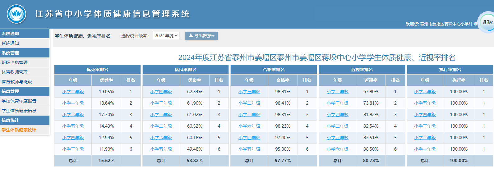The width and height of the screenshot is (494, 169).
Task: Open 小学三年级 link in 近视率排名 table
Action: coord(338,103)
